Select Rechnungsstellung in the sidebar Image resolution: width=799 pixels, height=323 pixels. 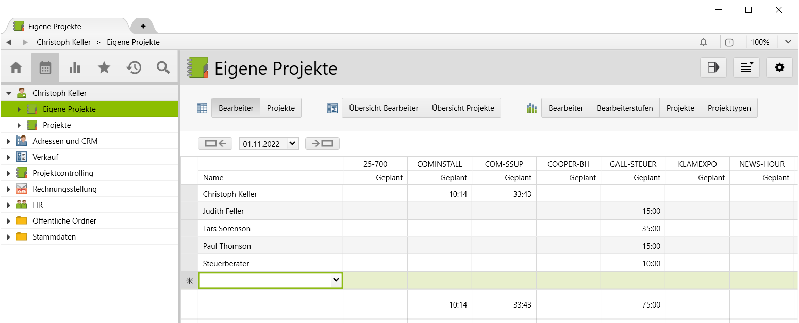64,189
